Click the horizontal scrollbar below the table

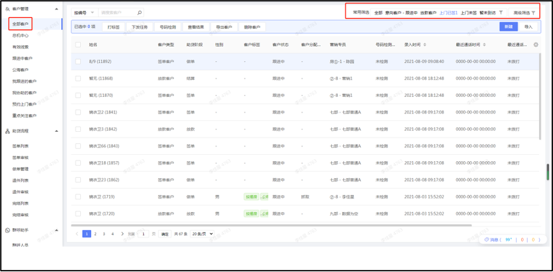[271, 225]
